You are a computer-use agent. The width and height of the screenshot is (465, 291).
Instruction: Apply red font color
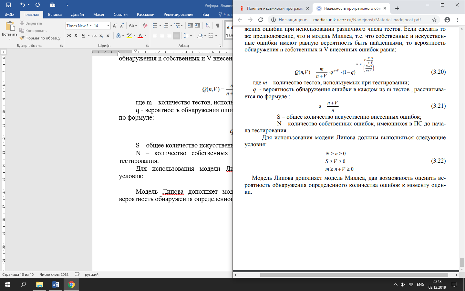point(140,36)
